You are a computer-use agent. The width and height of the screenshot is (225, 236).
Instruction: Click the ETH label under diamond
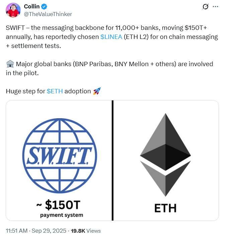click(165, 208)
